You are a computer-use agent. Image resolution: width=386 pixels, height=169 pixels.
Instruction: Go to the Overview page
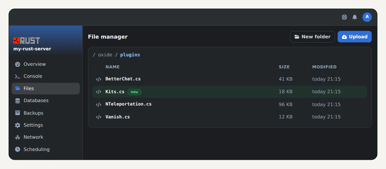point(45,64)
